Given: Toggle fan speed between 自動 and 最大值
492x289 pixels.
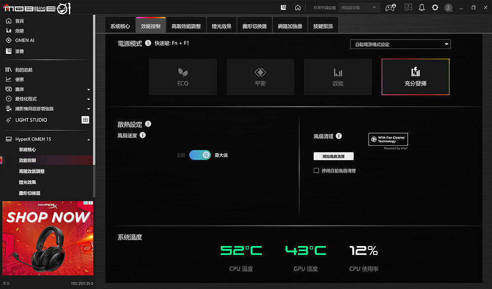Looking at the screenshot, I should point(200,155).
